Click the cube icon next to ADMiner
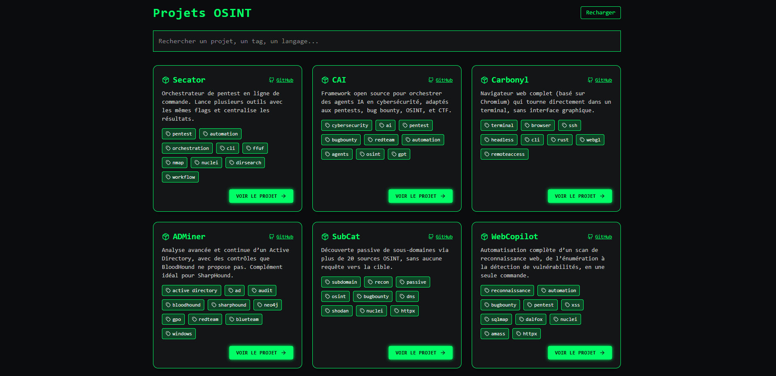The image size is (776, 376). tap(166, 237)
